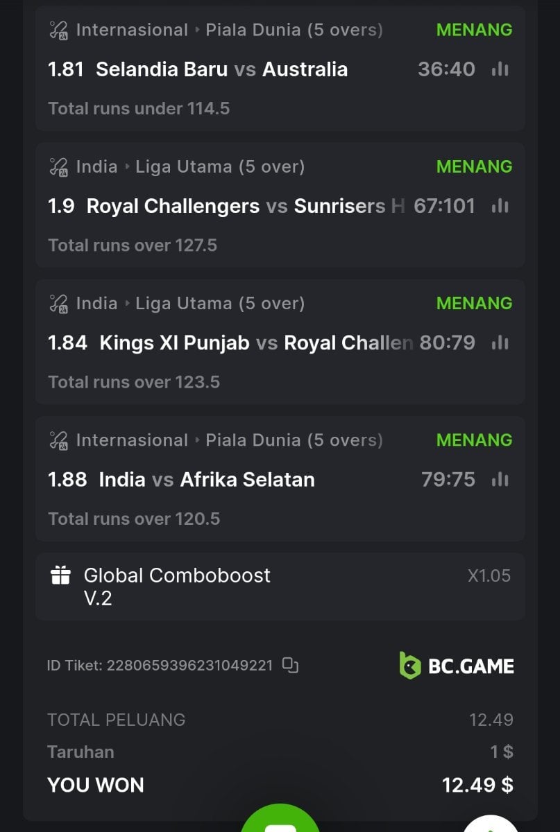
Task: Select Liga Utama breadcrumb in second bet
Action: pos(219,167)
